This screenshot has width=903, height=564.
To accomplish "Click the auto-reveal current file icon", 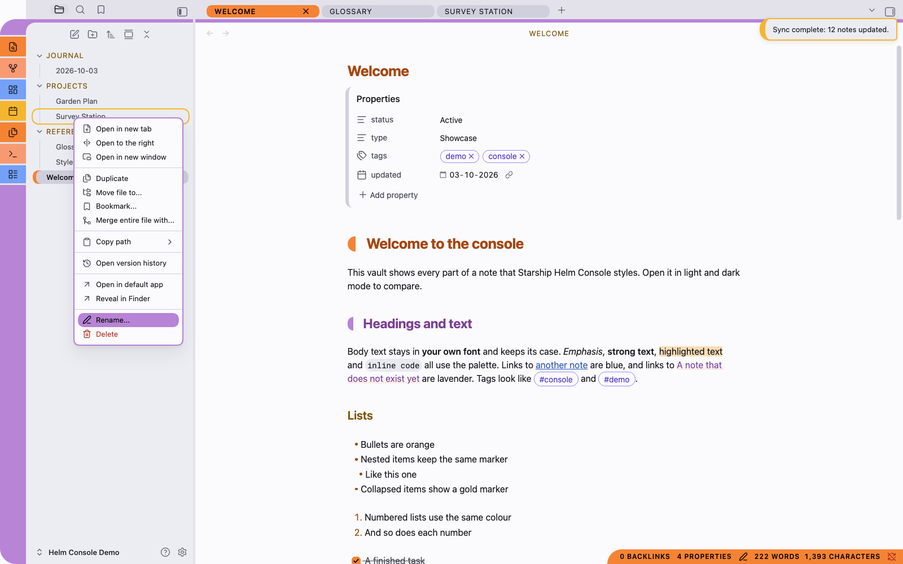I will [129, 34].
